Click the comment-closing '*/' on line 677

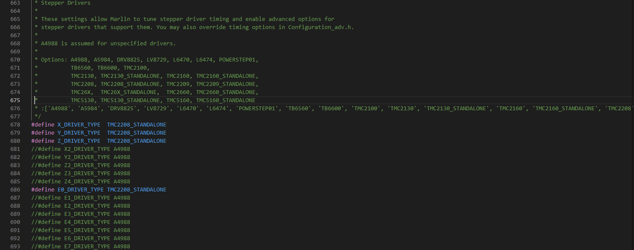click(38, 117)
